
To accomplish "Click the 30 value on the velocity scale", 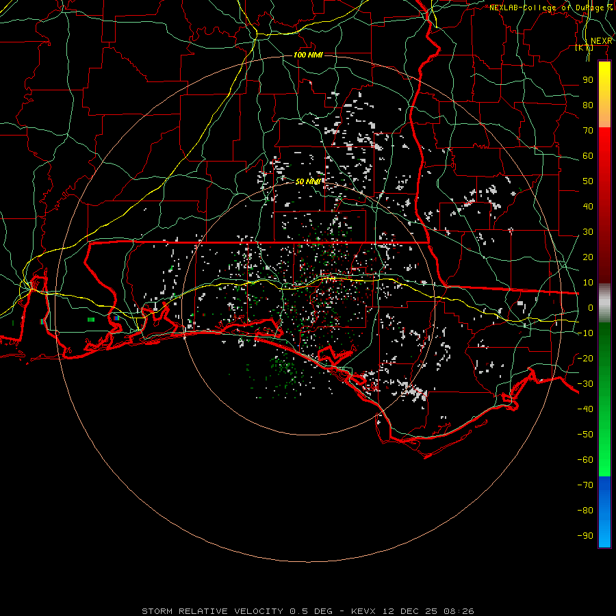I will [588, 232].
